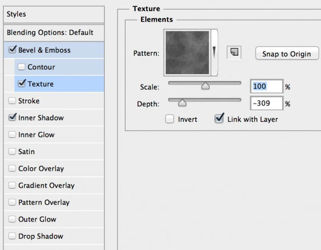Select the Drop Shadow label
This screenshot has width=321, height=250.
(41, 236)
